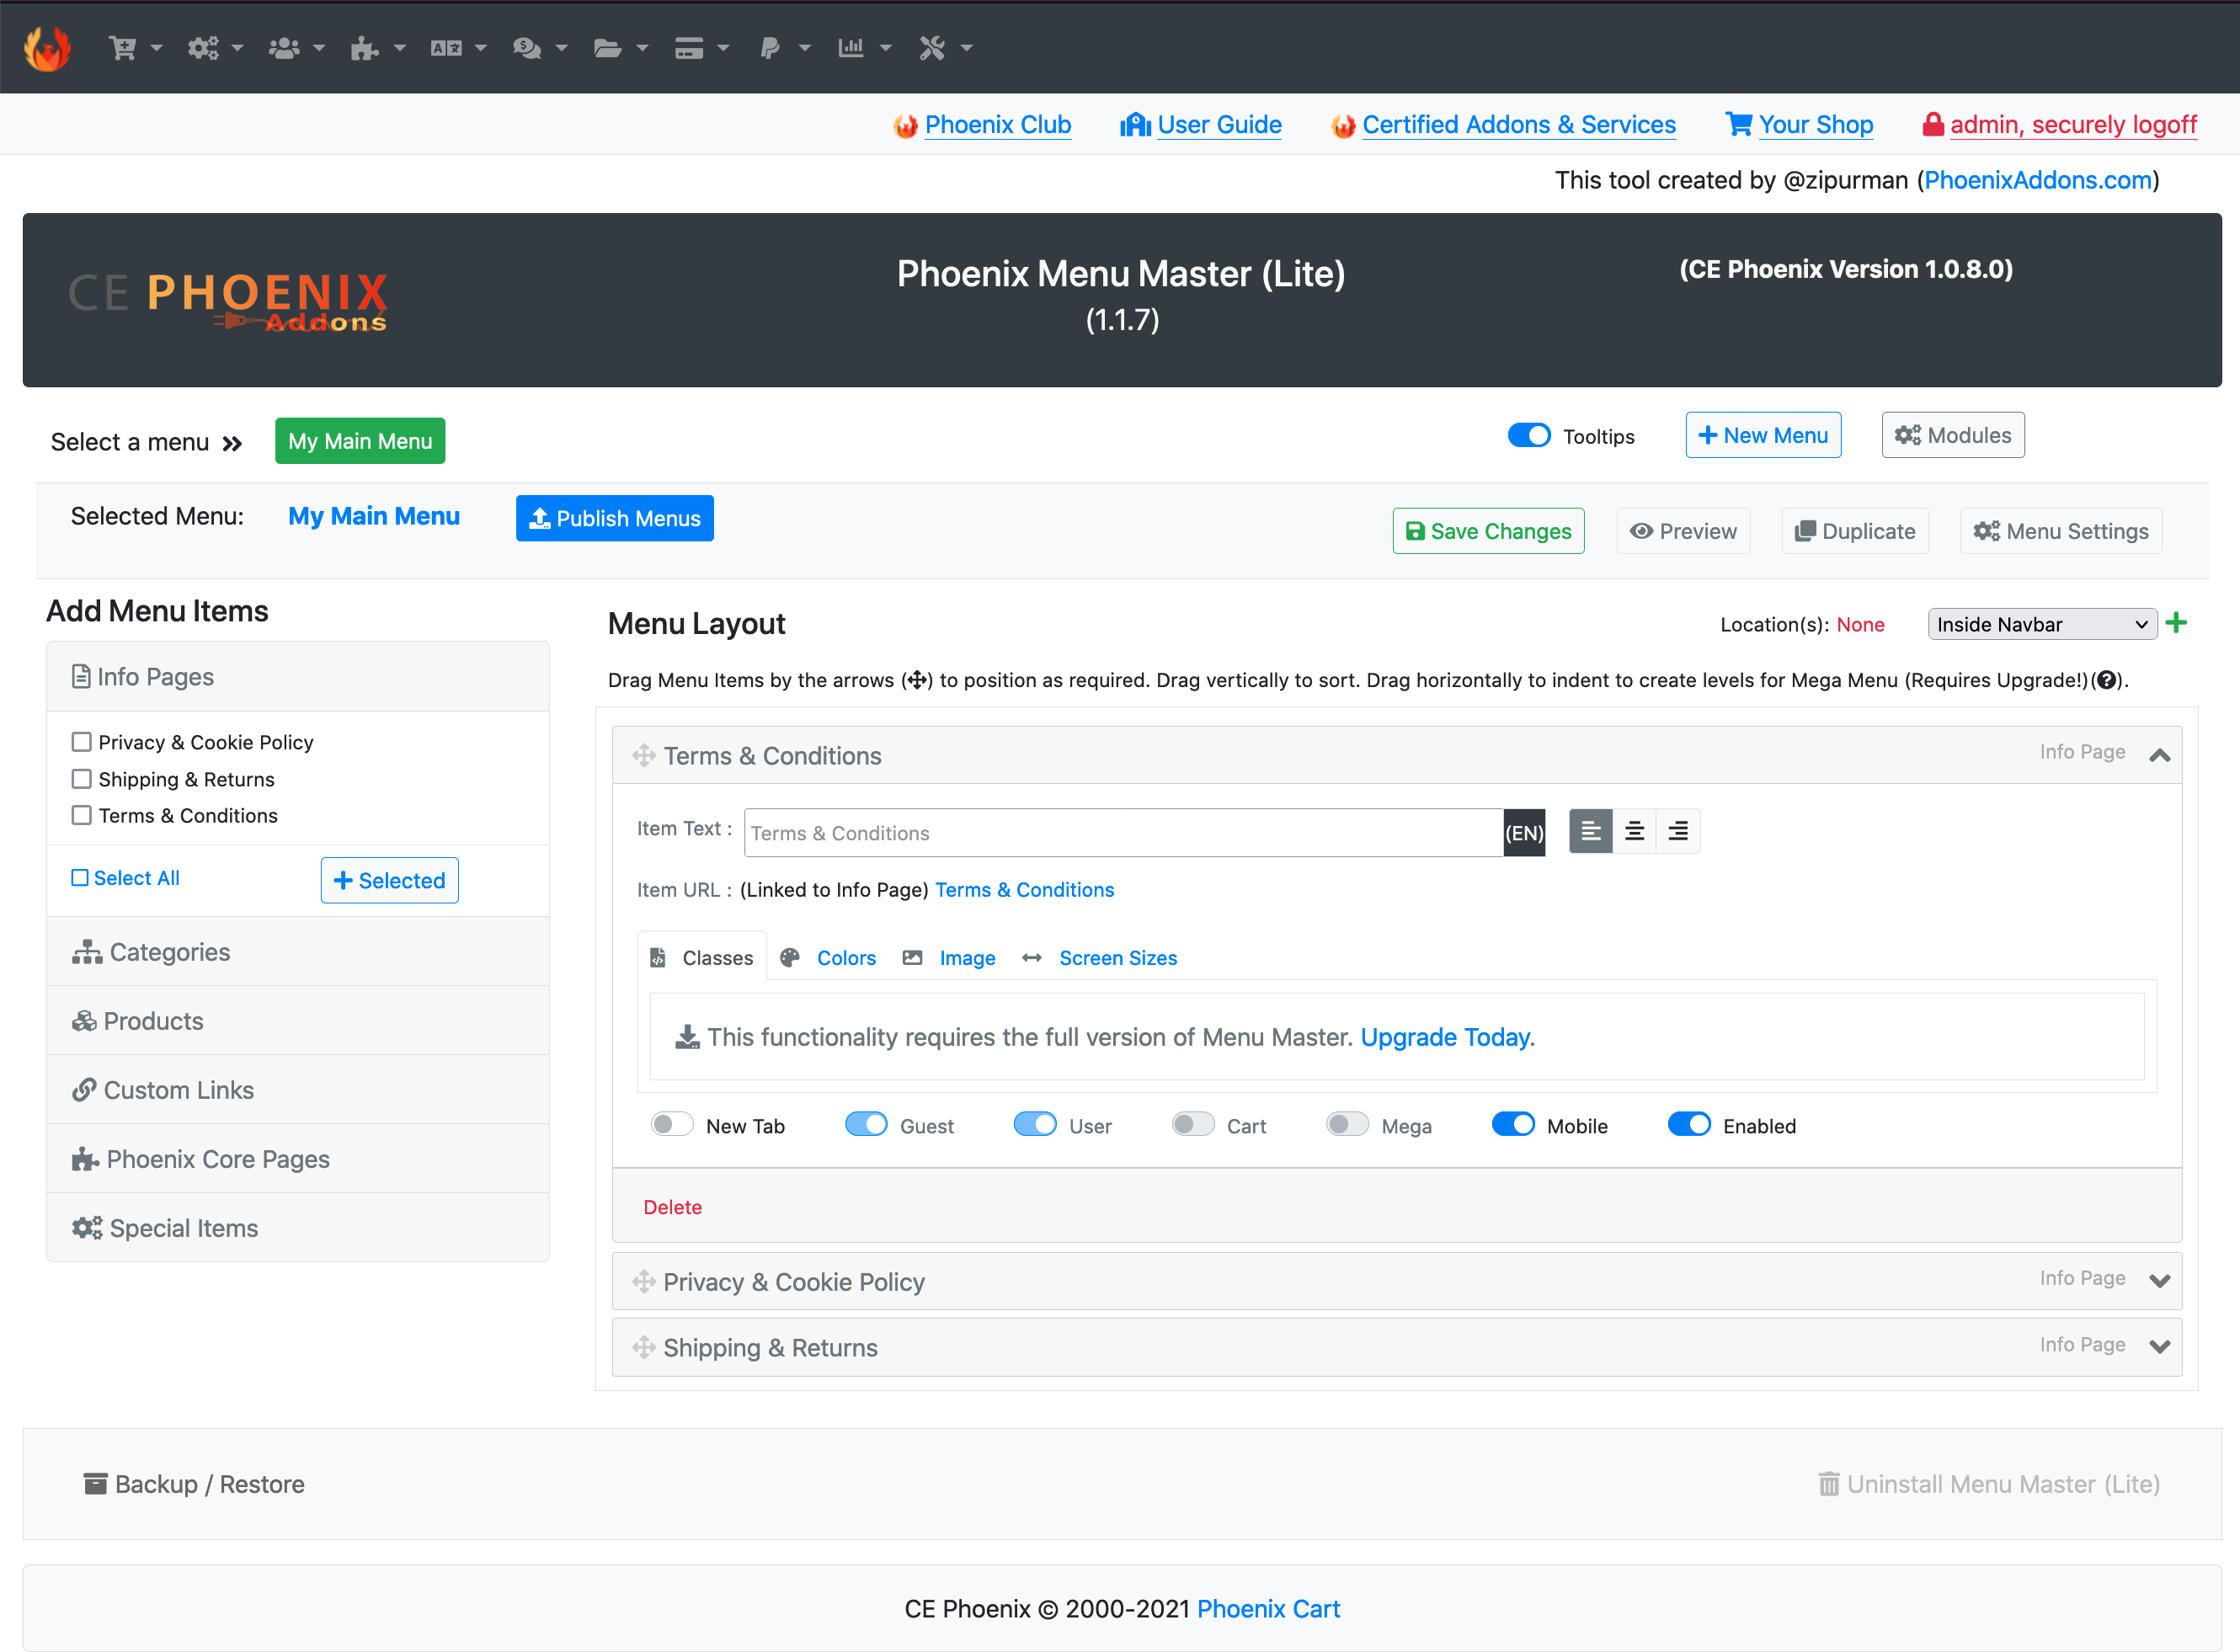Expand the Phoenix Core Pages section
2240x1652 pixels.
(x=298, y=1159)
